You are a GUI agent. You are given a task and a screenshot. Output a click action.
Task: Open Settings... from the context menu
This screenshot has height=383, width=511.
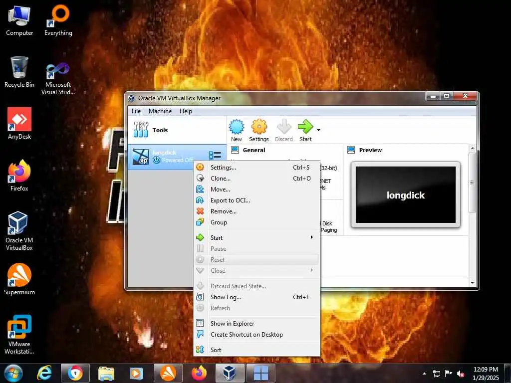(256, 168)
